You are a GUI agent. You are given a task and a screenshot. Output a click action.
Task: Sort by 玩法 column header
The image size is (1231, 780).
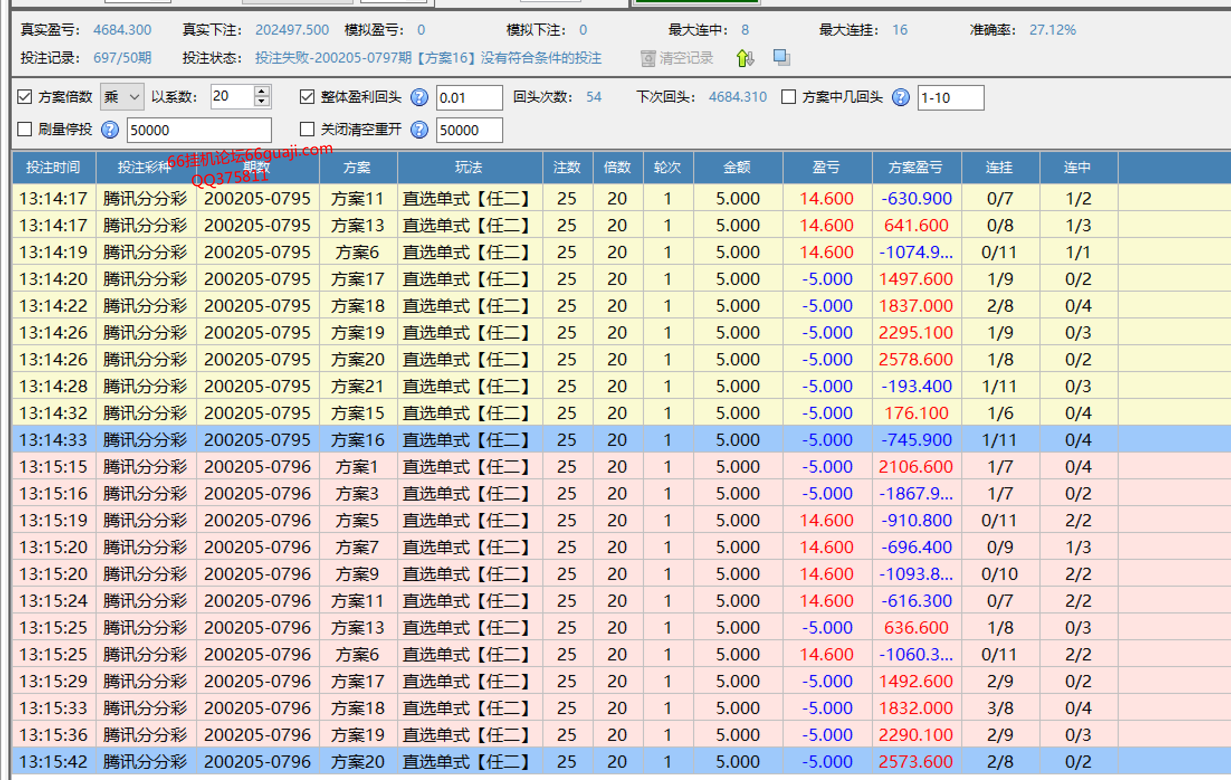[x=469, y=167]
